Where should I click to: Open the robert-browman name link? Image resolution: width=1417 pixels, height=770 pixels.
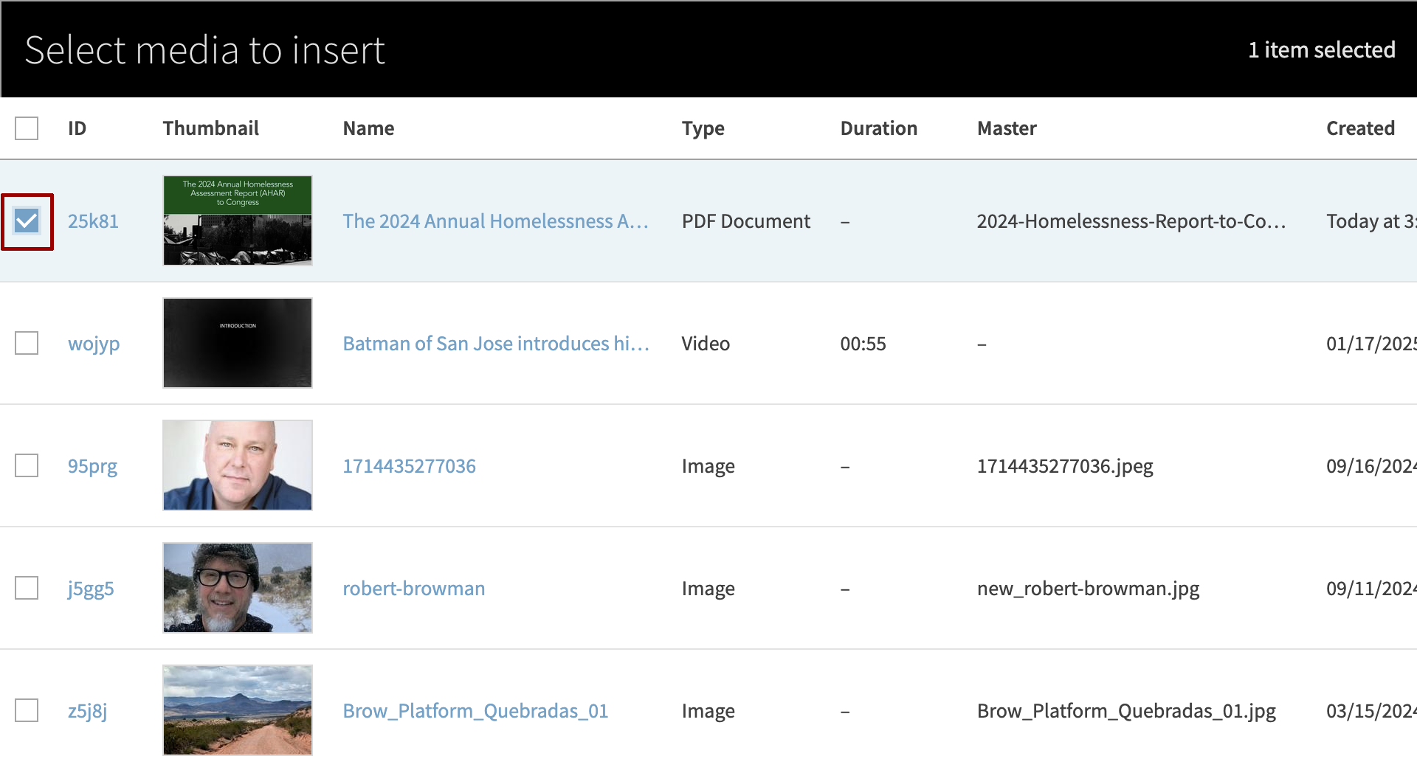click(x=413, y=589)
